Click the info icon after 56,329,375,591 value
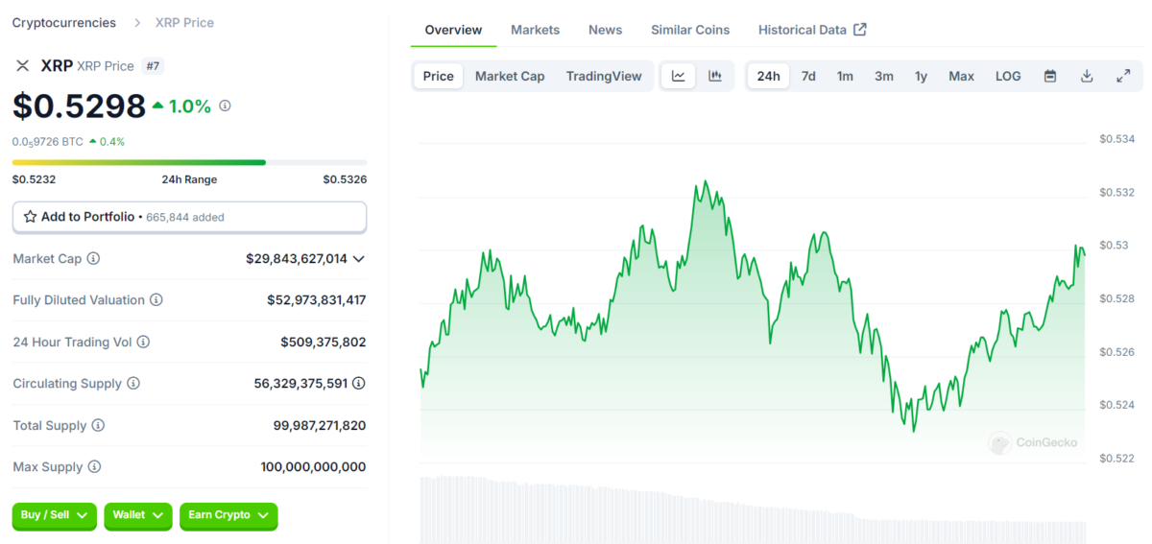The height and width of the screenshot is (544, 1152). point(358,383)
